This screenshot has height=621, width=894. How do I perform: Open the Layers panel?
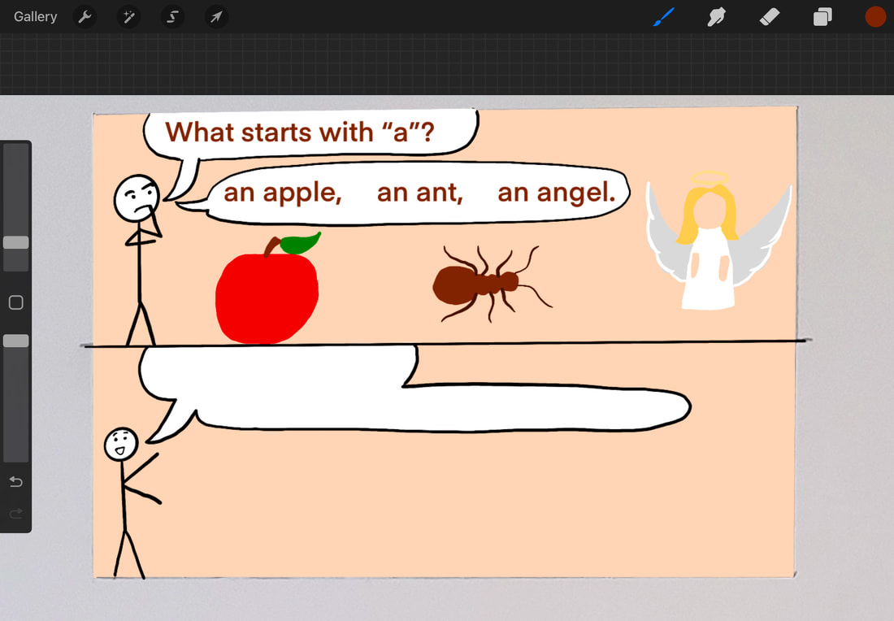click(x=822, y=16)
